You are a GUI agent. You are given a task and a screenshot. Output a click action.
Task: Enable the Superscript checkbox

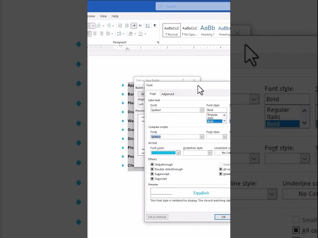click(152, 174)
